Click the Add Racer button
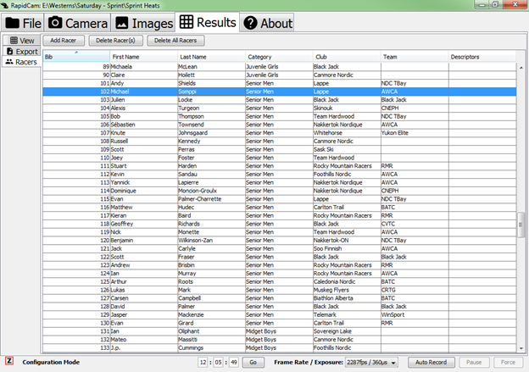 [64, 40]
